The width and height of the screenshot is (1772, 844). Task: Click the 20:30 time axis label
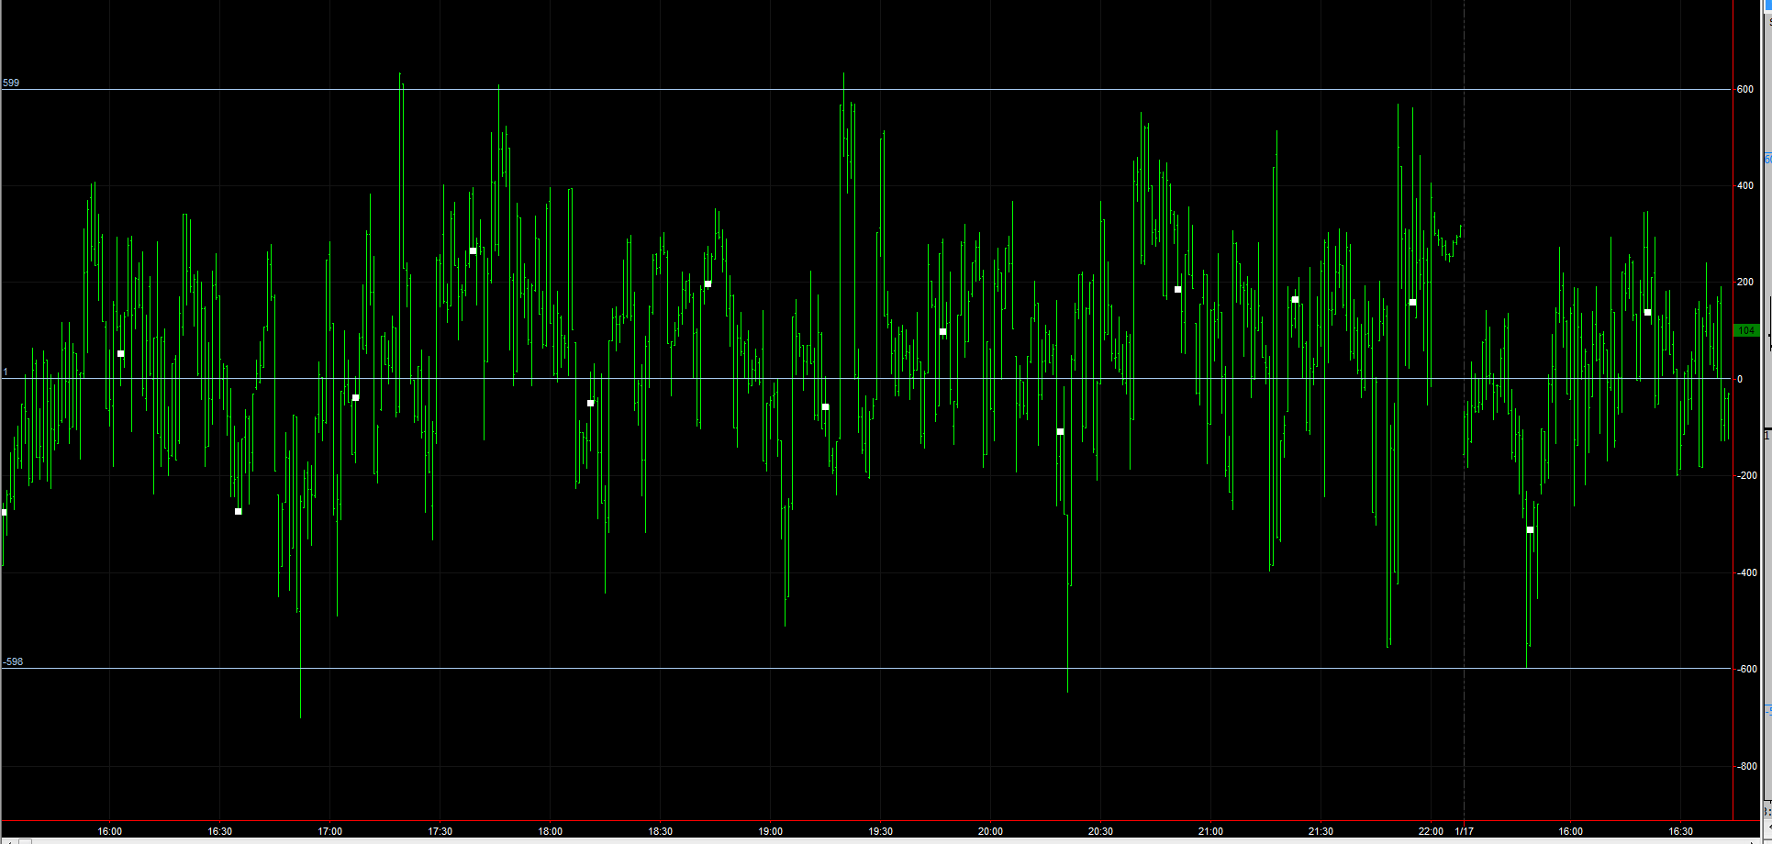(x=1101, y=832)
